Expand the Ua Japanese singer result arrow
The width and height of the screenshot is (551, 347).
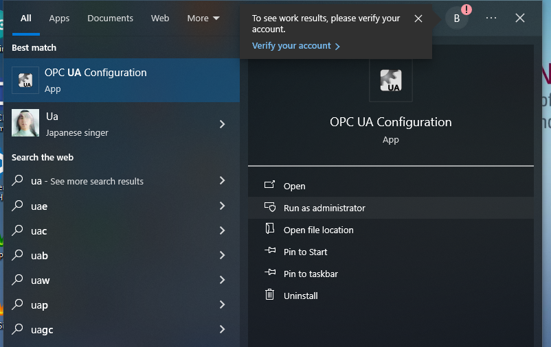click(x=222, y=124)
